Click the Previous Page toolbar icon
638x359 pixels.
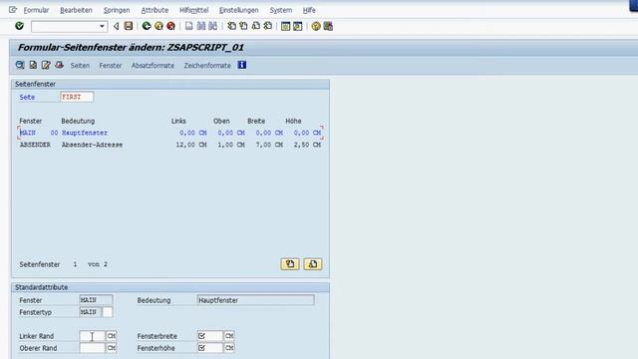(x=243, y=26)
